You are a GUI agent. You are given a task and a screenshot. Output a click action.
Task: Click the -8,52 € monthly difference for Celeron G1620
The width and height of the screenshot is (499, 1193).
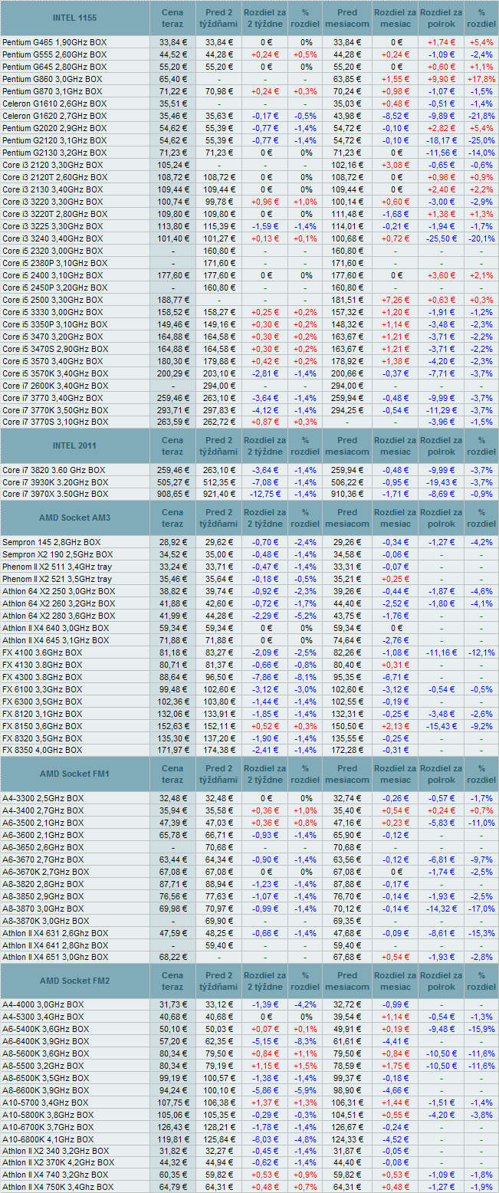pyautogui.click(x=396, y=116)
